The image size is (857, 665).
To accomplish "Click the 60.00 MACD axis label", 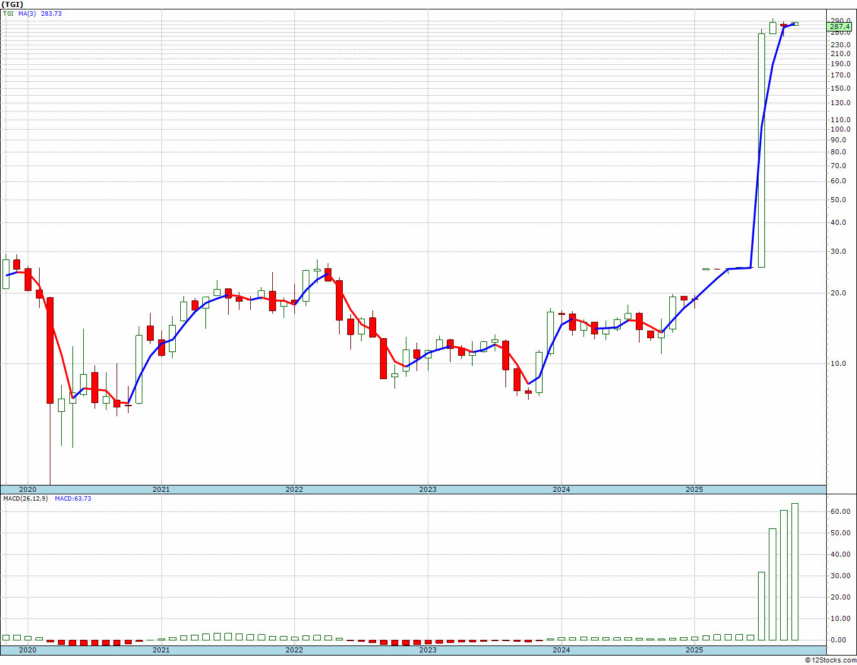I will tap(841, 511).
